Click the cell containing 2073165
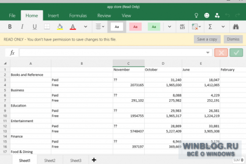This screenshot has height=164, width=246. pyautogui.click(x=128, y=85)
